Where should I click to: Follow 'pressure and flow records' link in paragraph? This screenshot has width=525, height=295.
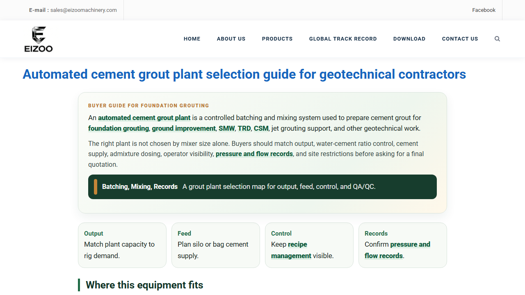(x=254, y=154)
